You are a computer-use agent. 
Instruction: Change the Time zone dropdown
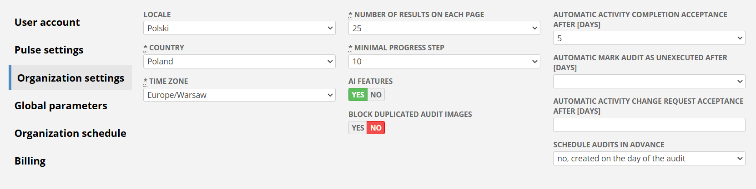[x=239, y=95]
